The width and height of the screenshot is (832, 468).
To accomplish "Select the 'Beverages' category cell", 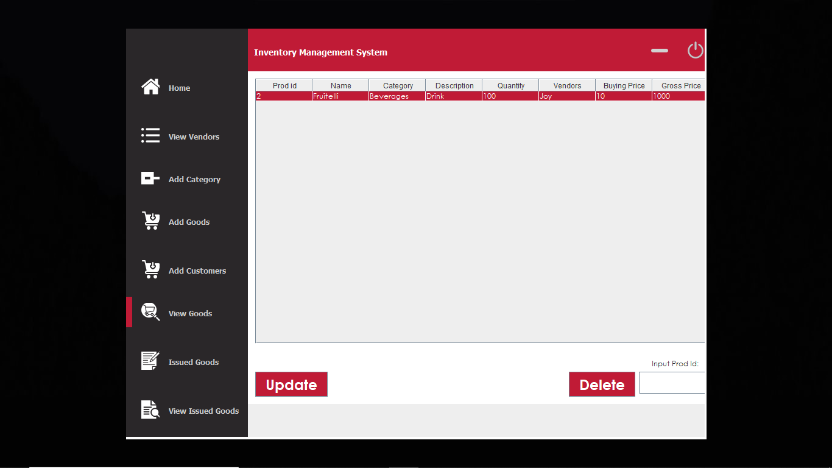I will pos(397,96).
